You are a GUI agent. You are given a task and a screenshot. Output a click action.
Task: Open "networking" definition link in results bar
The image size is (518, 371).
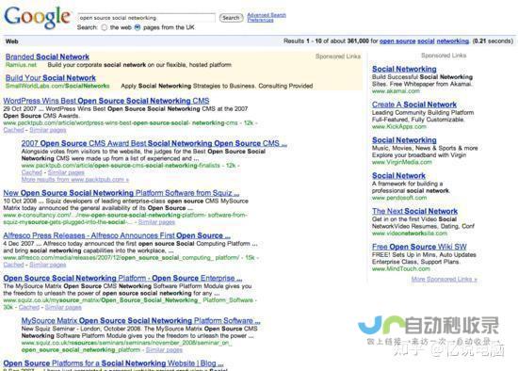pos(453,41)
